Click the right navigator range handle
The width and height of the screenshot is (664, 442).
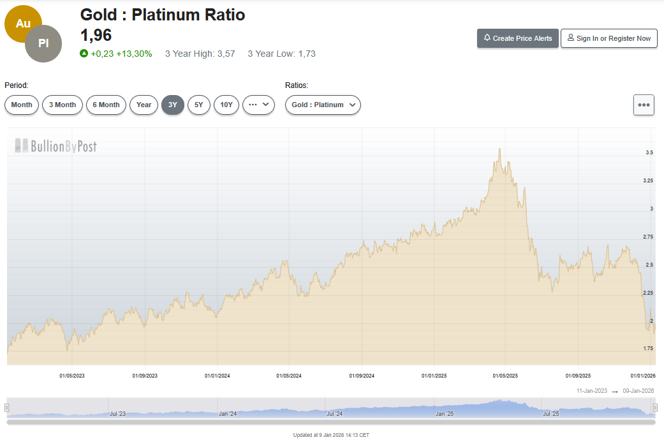[x=655, y=408]
